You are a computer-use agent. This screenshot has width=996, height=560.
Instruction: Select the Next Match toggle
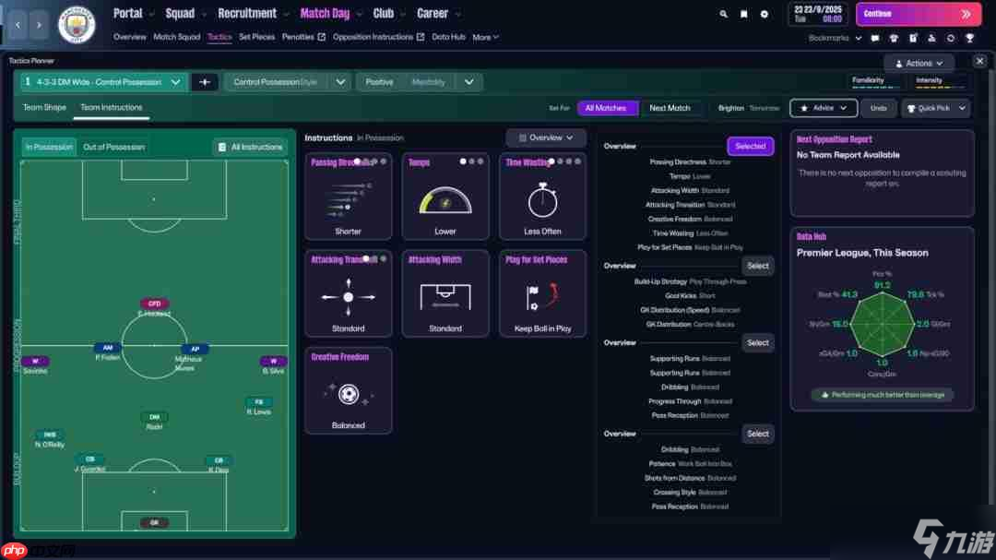point(670,108)
